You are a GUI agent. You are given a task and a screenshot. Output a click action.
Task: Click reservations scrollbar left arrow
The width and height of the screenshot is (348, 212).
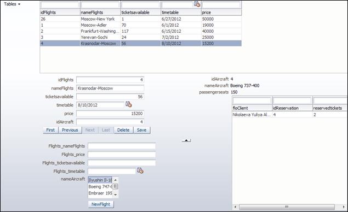(235, 207)
